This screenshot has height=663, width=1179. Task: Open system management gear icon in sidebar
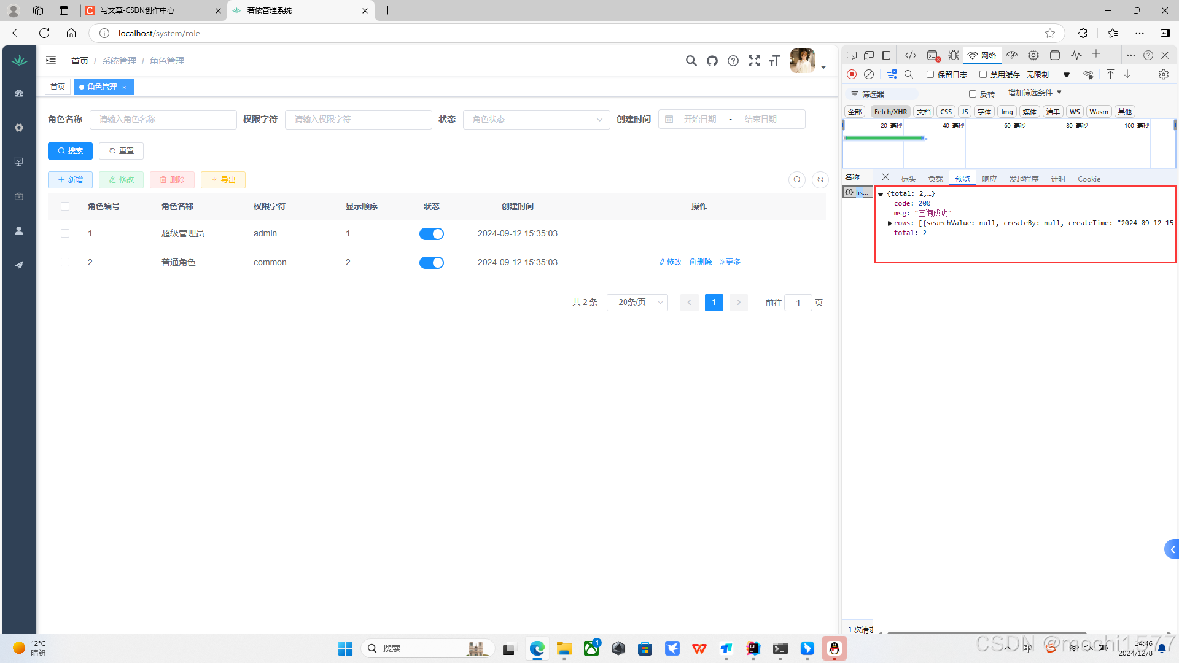19,128
